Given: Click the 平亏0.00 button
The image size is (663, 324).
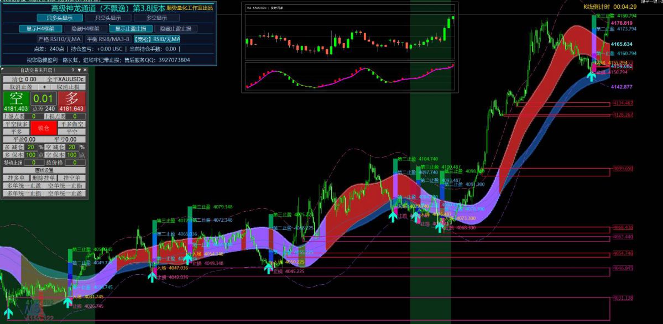Looking at the screenshot, I should pos(65,139).
